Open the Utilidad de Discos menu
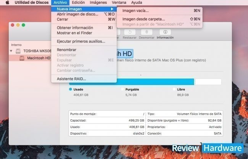This screenshot has height=159, width=248. point(32,2)
